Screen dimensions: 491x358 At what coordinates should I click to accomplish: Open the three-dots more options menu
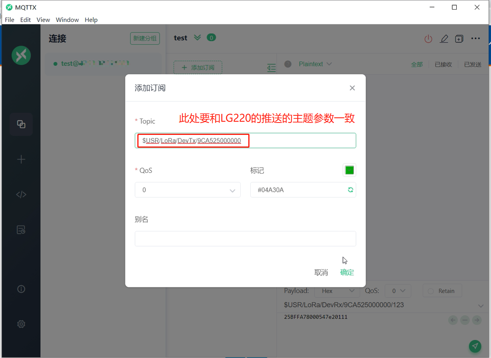(475, 39)
